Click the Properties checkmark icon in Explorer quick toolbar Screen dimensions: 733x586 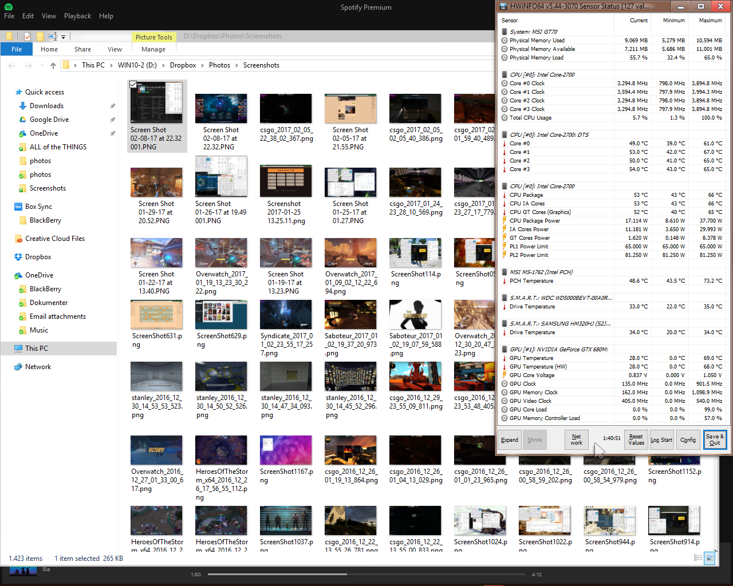[x=27, y=37]
